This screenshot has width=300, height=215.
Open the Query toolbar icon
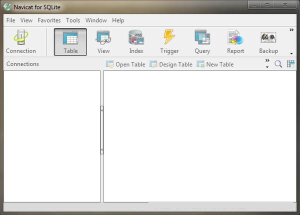(x=202, y=41)
